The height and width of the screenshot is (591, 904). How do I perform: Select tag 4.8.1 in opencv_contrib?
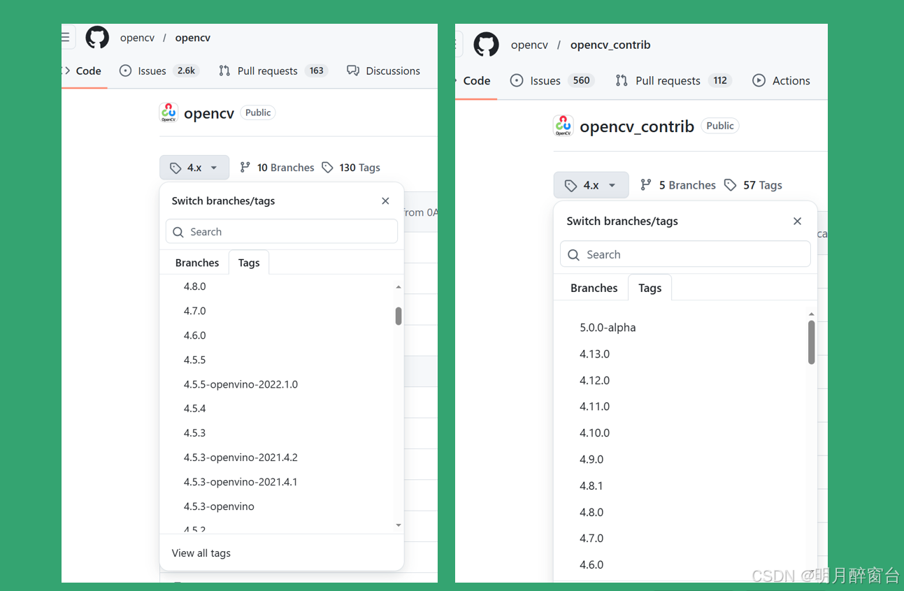coord(591,486)
